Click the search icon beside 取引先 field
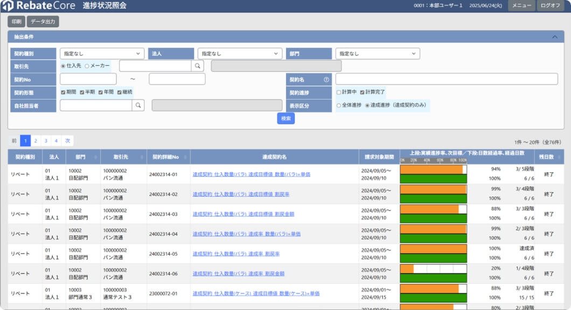The image size is (571, 310). [x=198, y=66]
